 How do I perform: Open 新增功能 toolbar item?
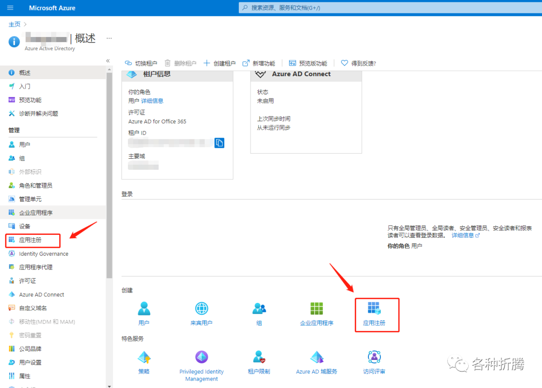(x=258, y=63)
